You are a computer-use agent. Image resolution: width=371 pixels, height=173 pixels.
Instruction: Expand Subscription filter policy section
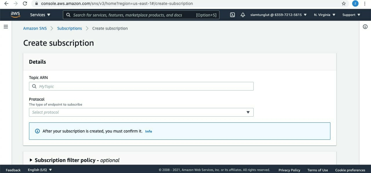tap(75, 160)
